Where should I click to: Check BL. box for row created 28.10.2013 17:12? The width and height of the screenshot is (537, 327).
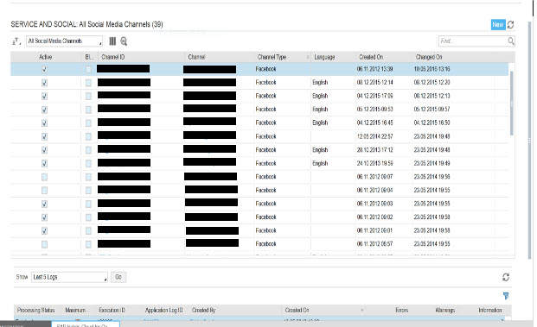tap(88, 150)
